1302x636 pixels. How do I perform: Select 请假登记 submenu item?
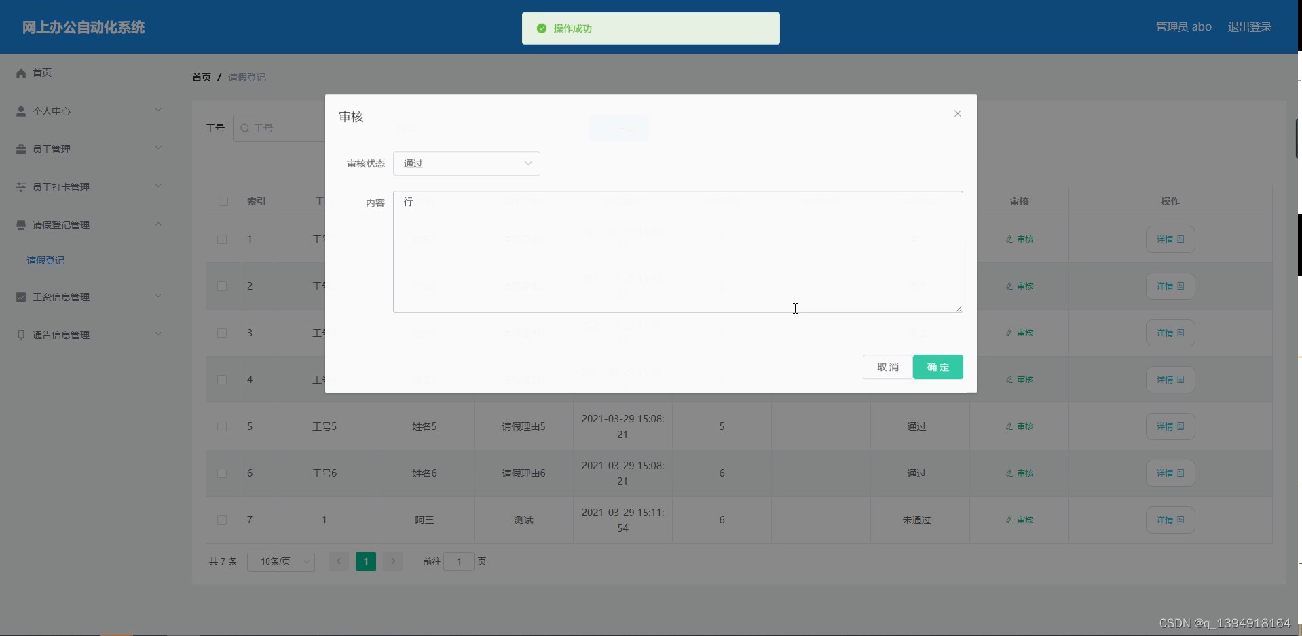[x=45, y=260]
